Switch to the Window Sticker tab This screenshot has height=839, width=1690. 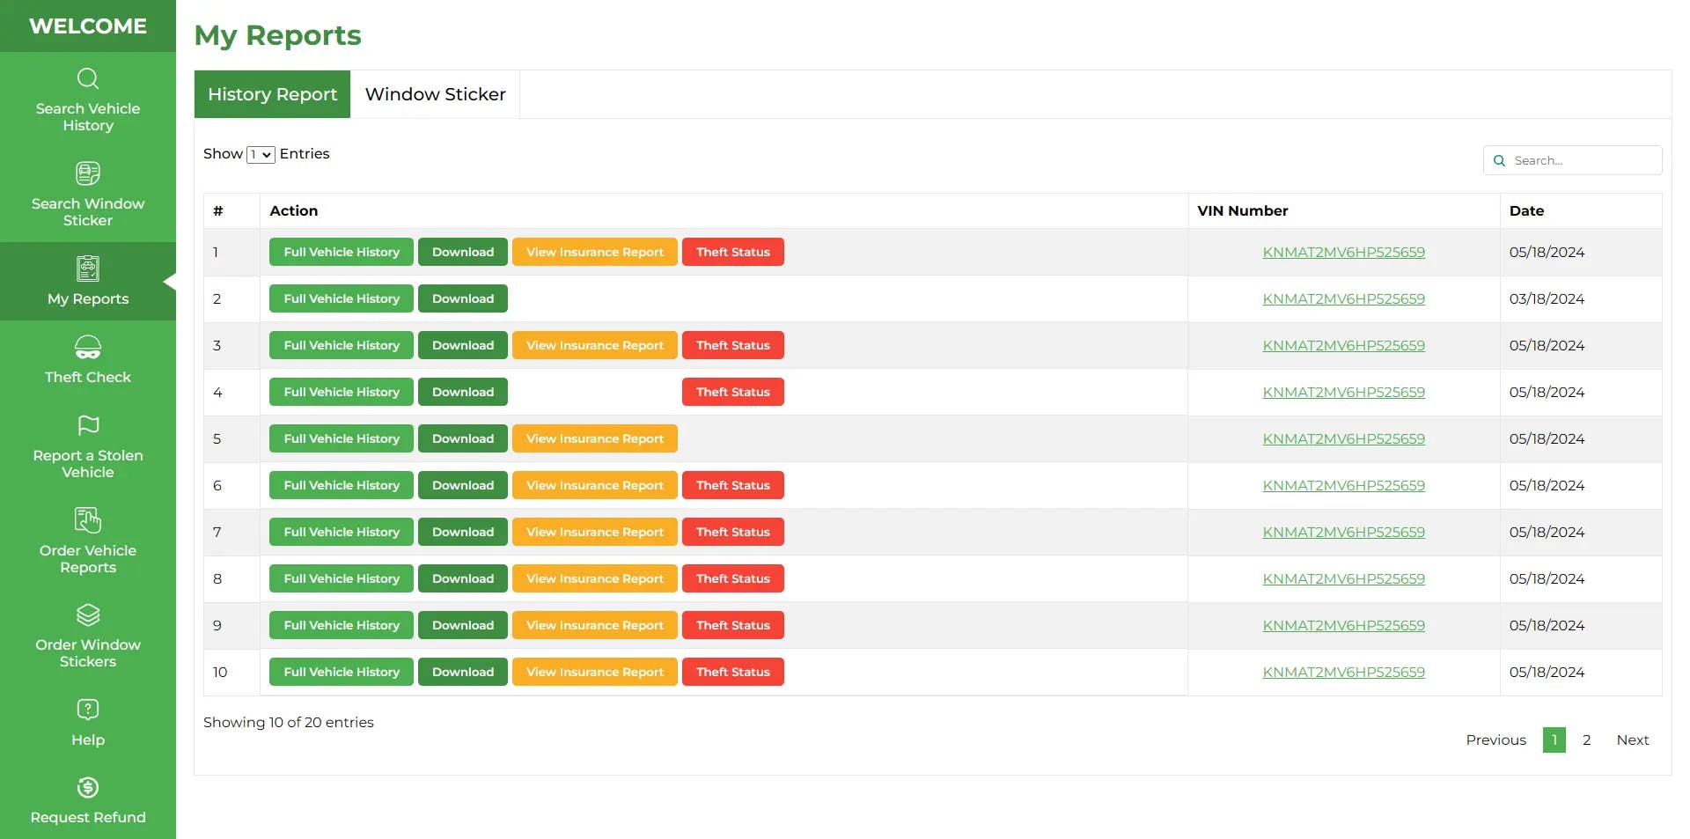pyautogui.click(x=435, y=94)
